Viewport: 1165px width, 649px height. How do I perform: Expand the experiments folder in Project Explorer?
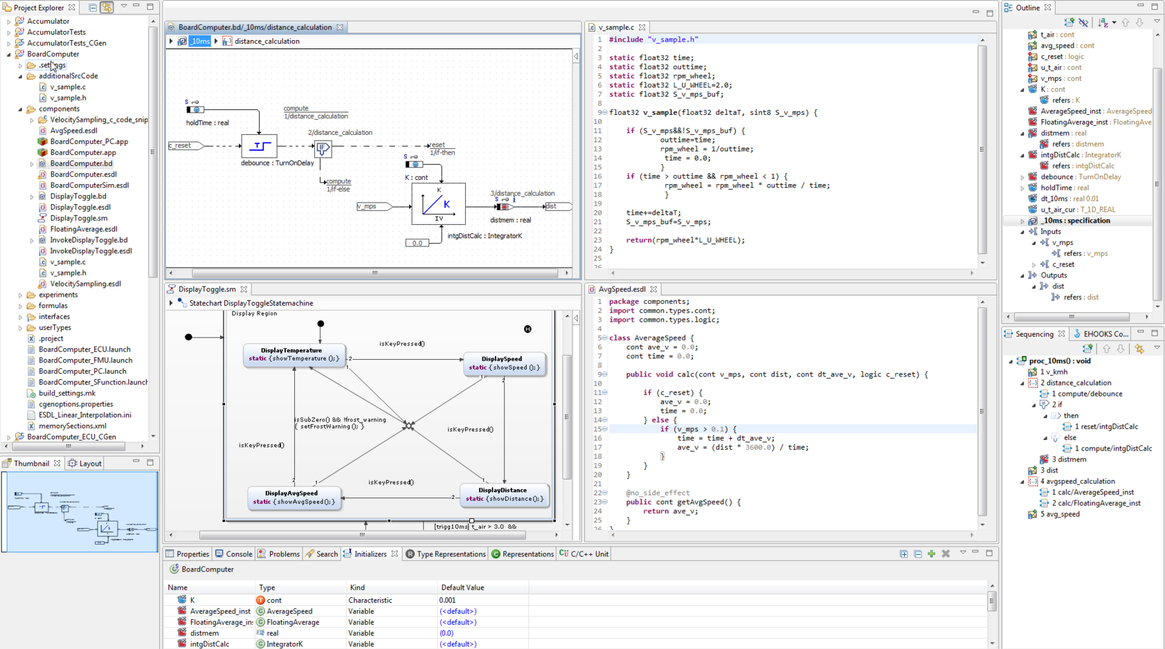(x=21, y=295)
